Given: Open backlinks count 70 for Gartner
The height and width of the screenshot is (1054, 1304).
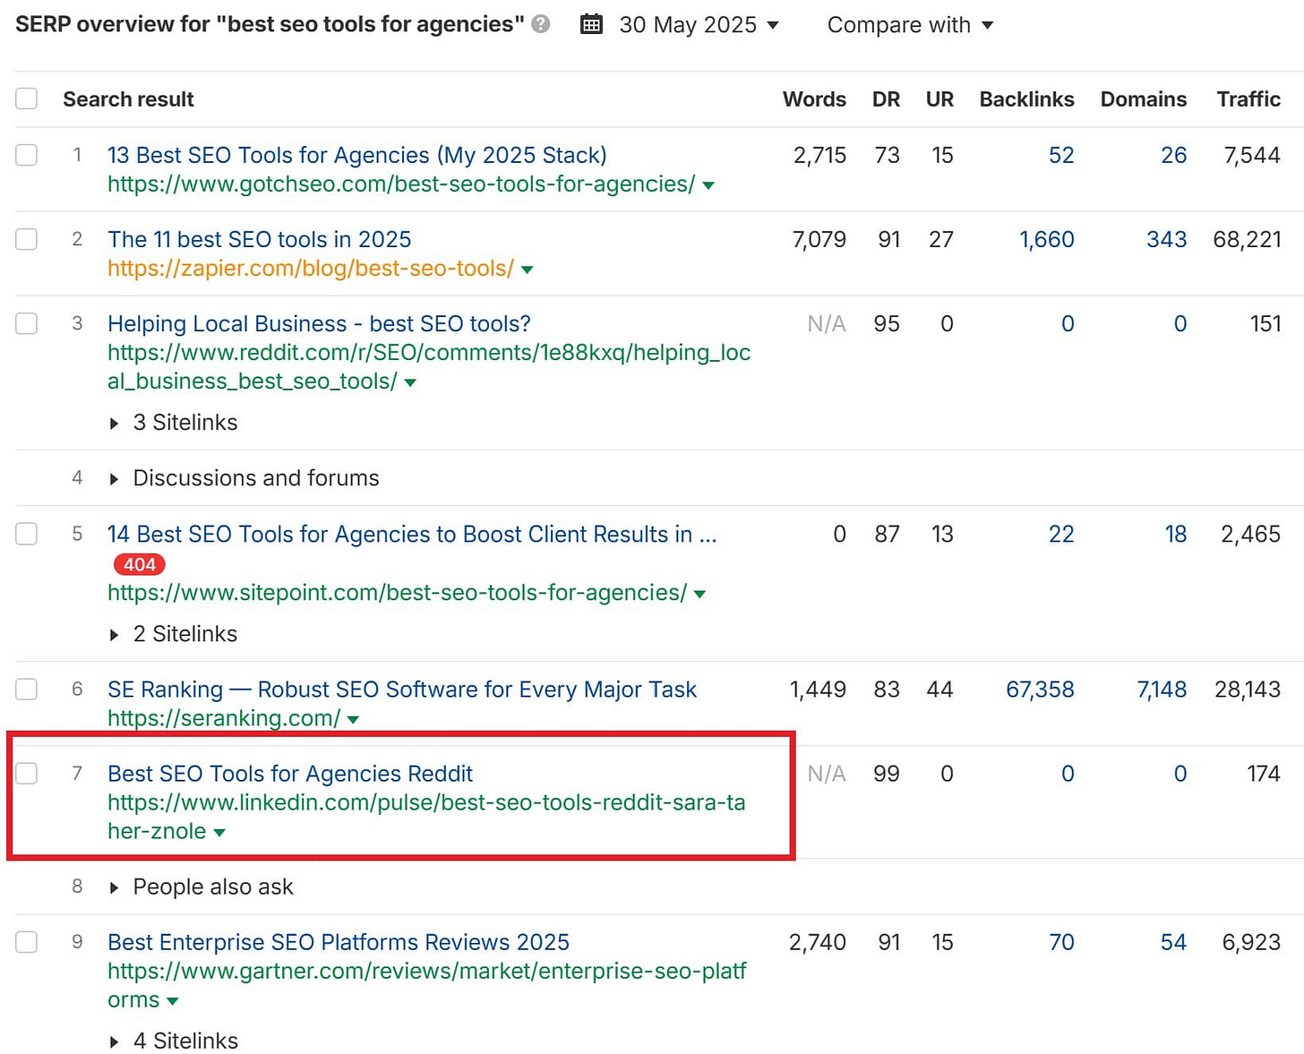Looking at the screenshot, I should pyautogui.click(x=1061, y=942).
